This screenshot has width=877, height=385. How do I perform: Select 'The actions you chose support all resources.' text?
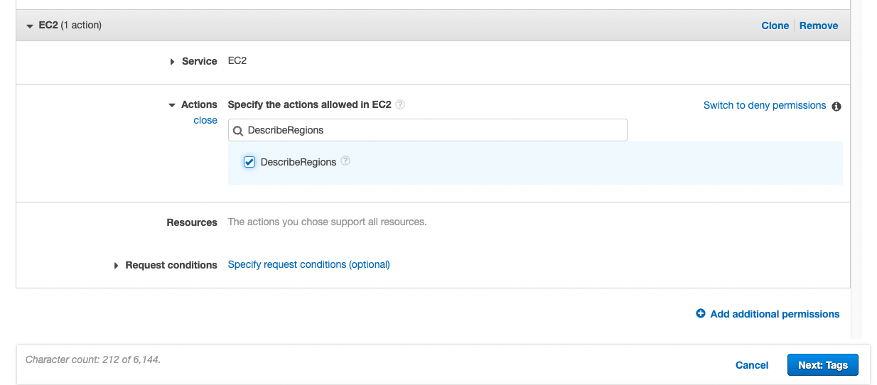(x=327, y=222)
